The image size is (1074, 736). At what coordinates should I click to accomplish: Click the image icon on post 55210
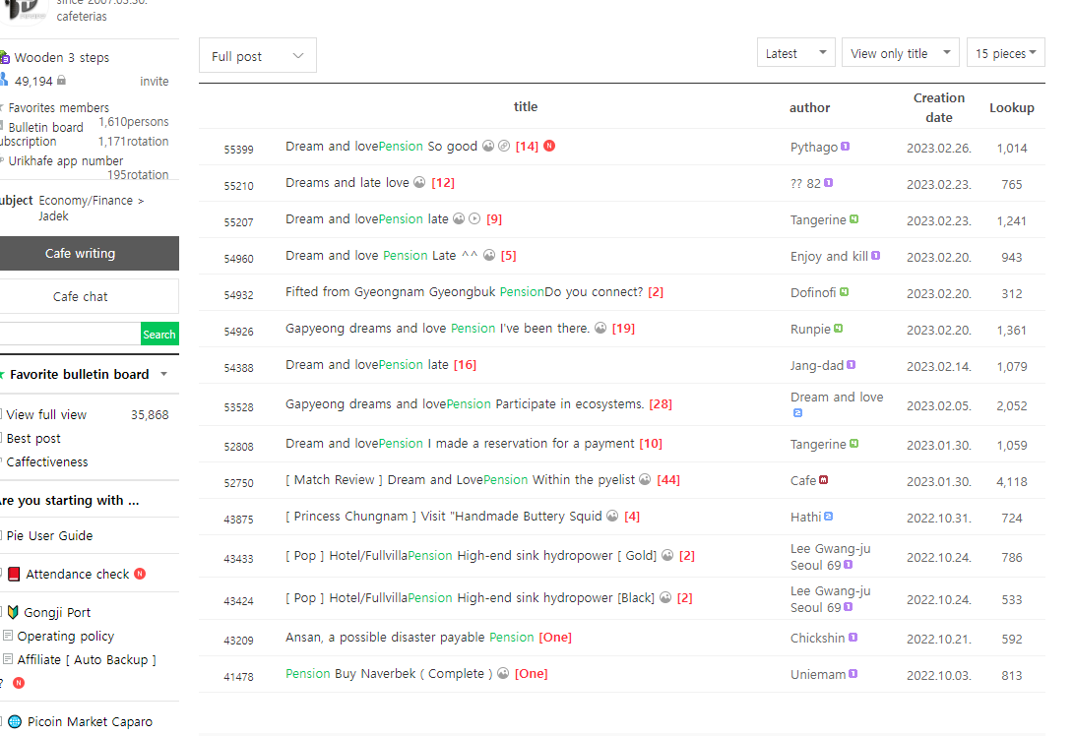(420, 182)
